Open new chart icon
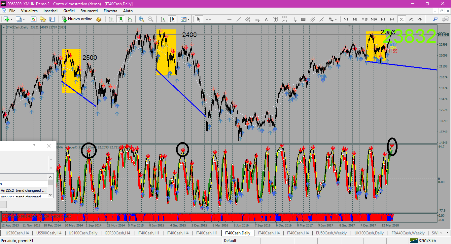 click(x=6, y=19)
